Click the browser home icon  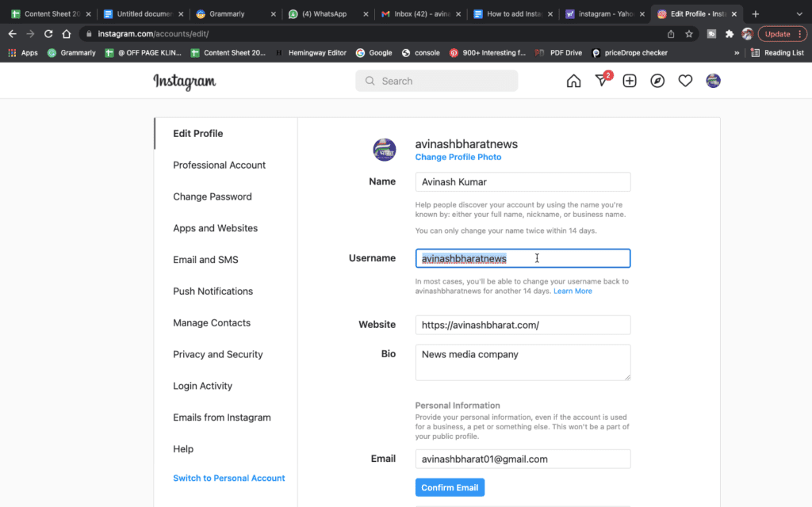[67, 33]
